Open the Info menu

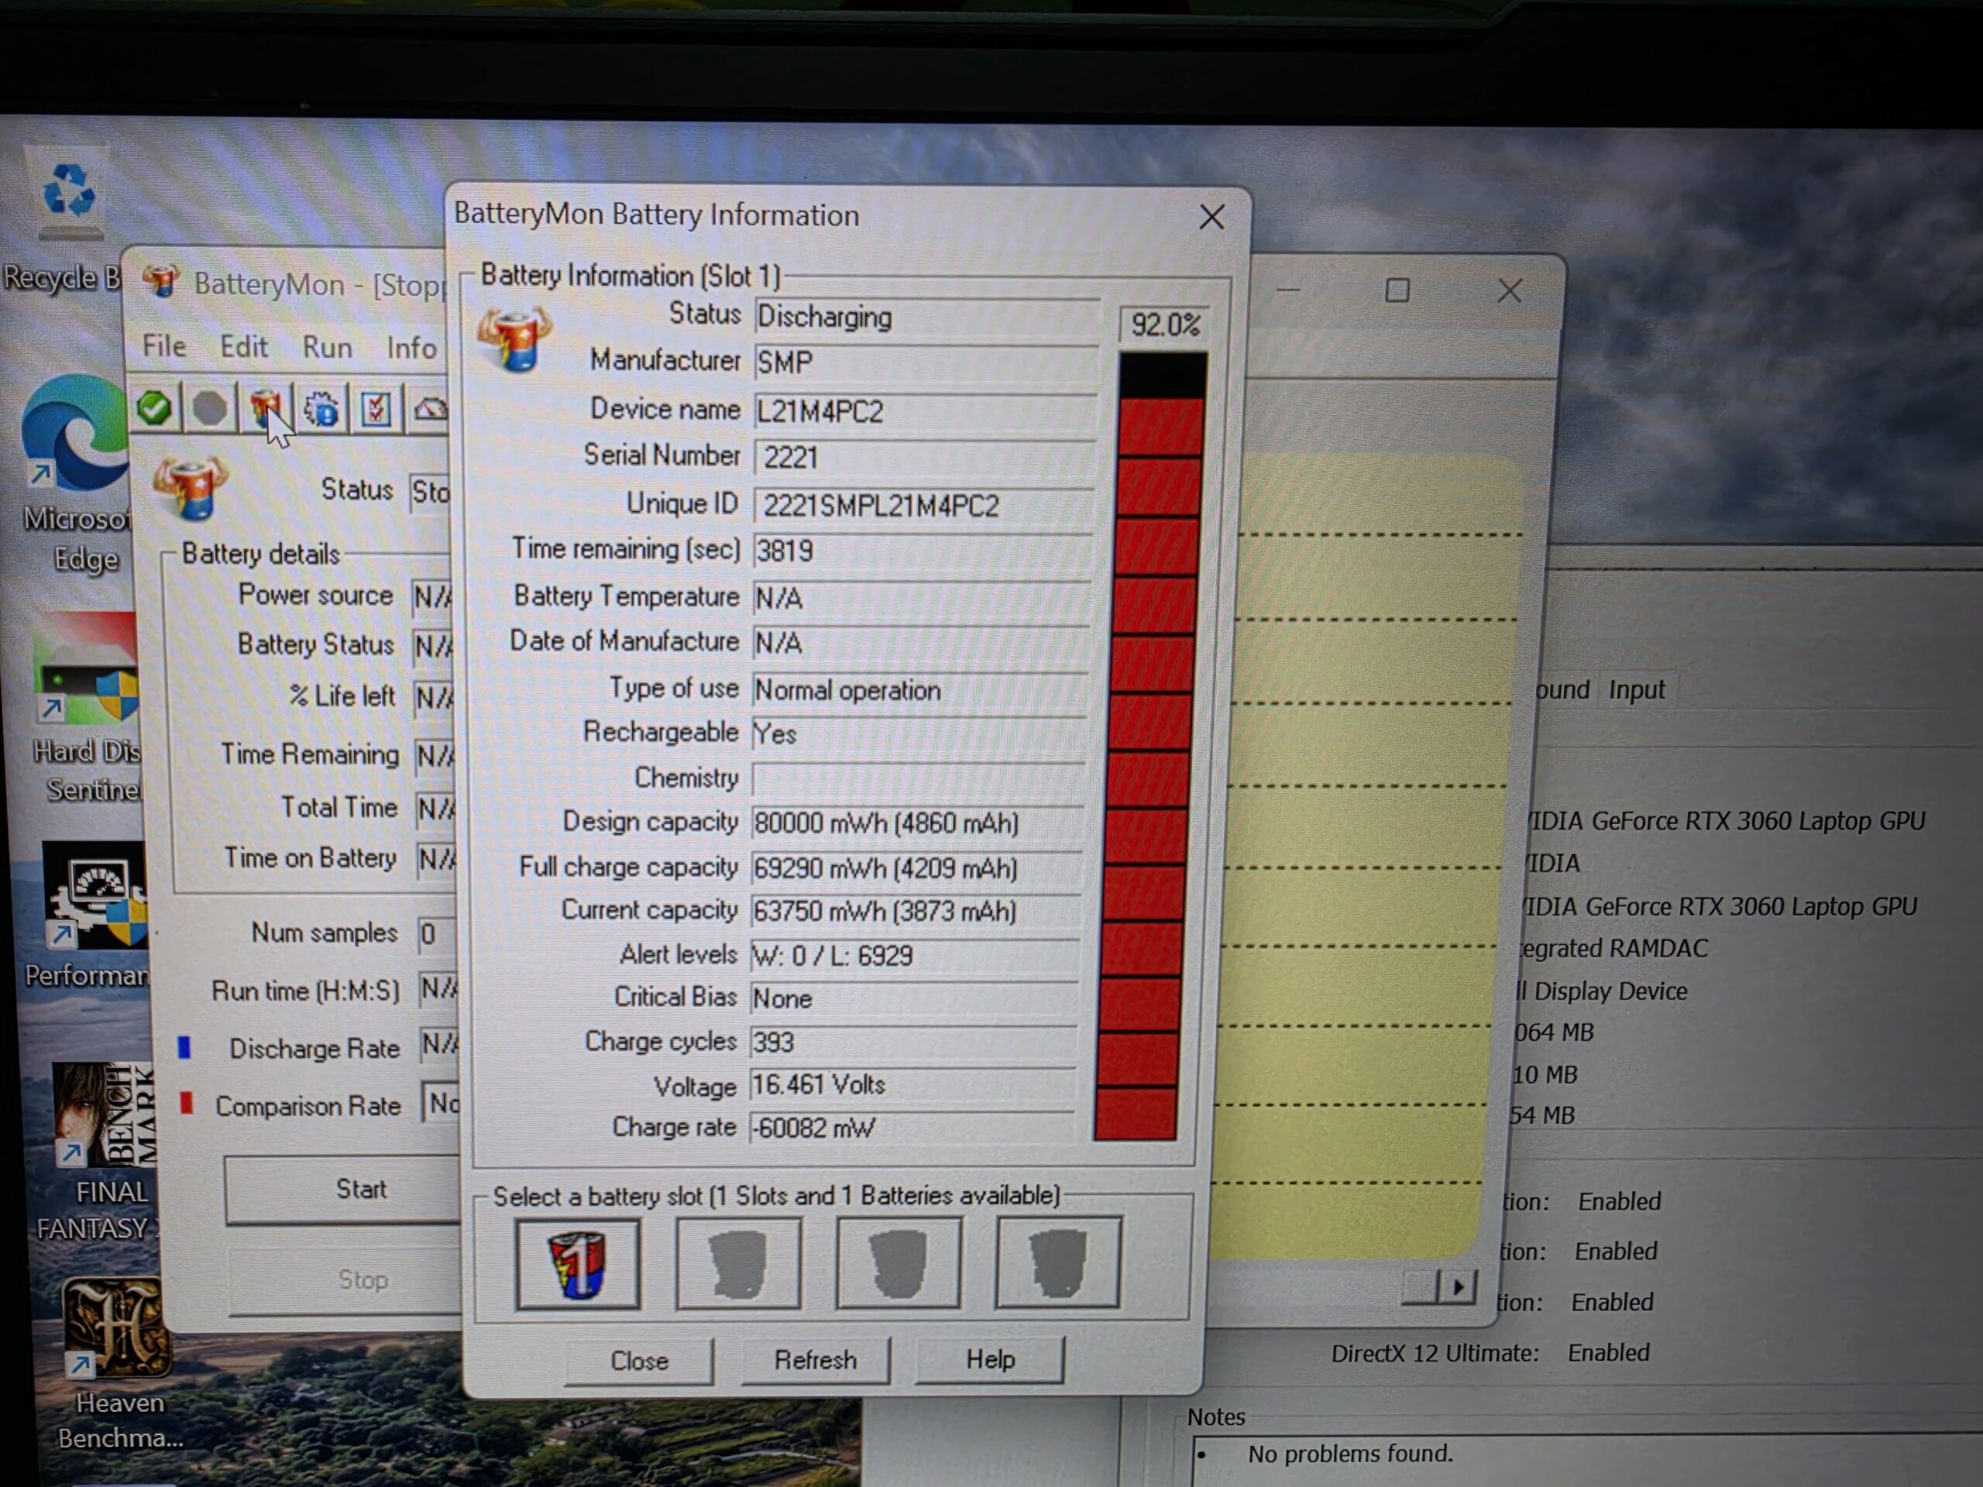point(411,348)
